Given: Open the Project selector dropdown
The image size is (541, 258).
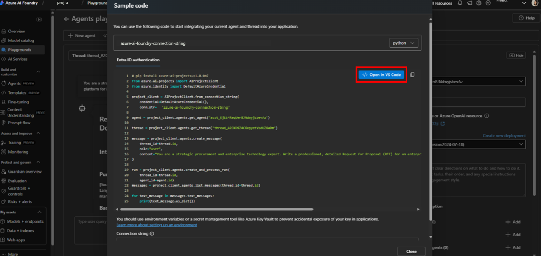Looking at the screenshot, I should (x=525, y=3).
